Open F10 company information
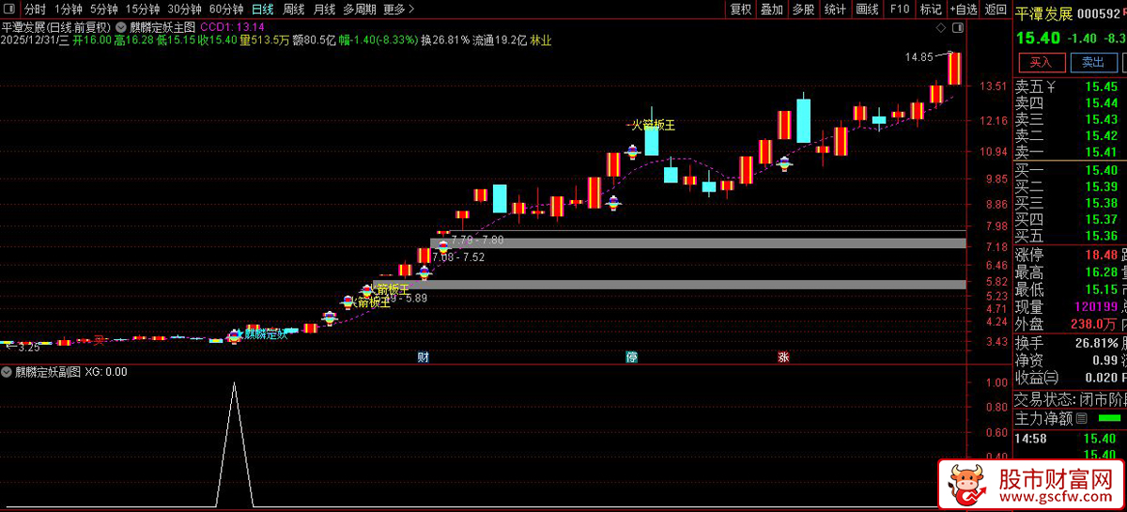Image resolution: width=1127 pixels, height=512 pixels. click(x=899, y=9)
